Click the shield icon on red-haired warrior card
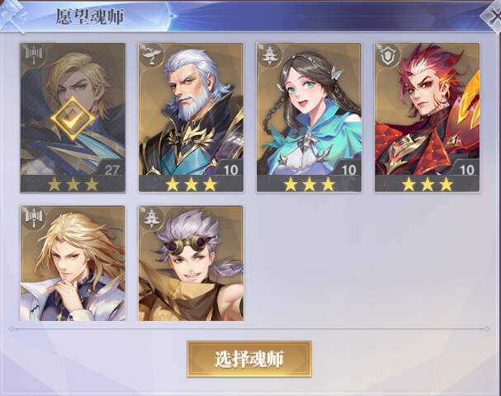The height and width of the screenshot is (396, 501). point(388,55)
